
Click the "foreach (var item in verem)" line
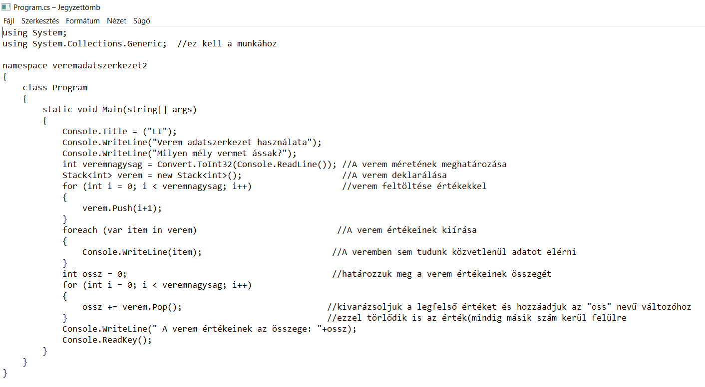130,230
